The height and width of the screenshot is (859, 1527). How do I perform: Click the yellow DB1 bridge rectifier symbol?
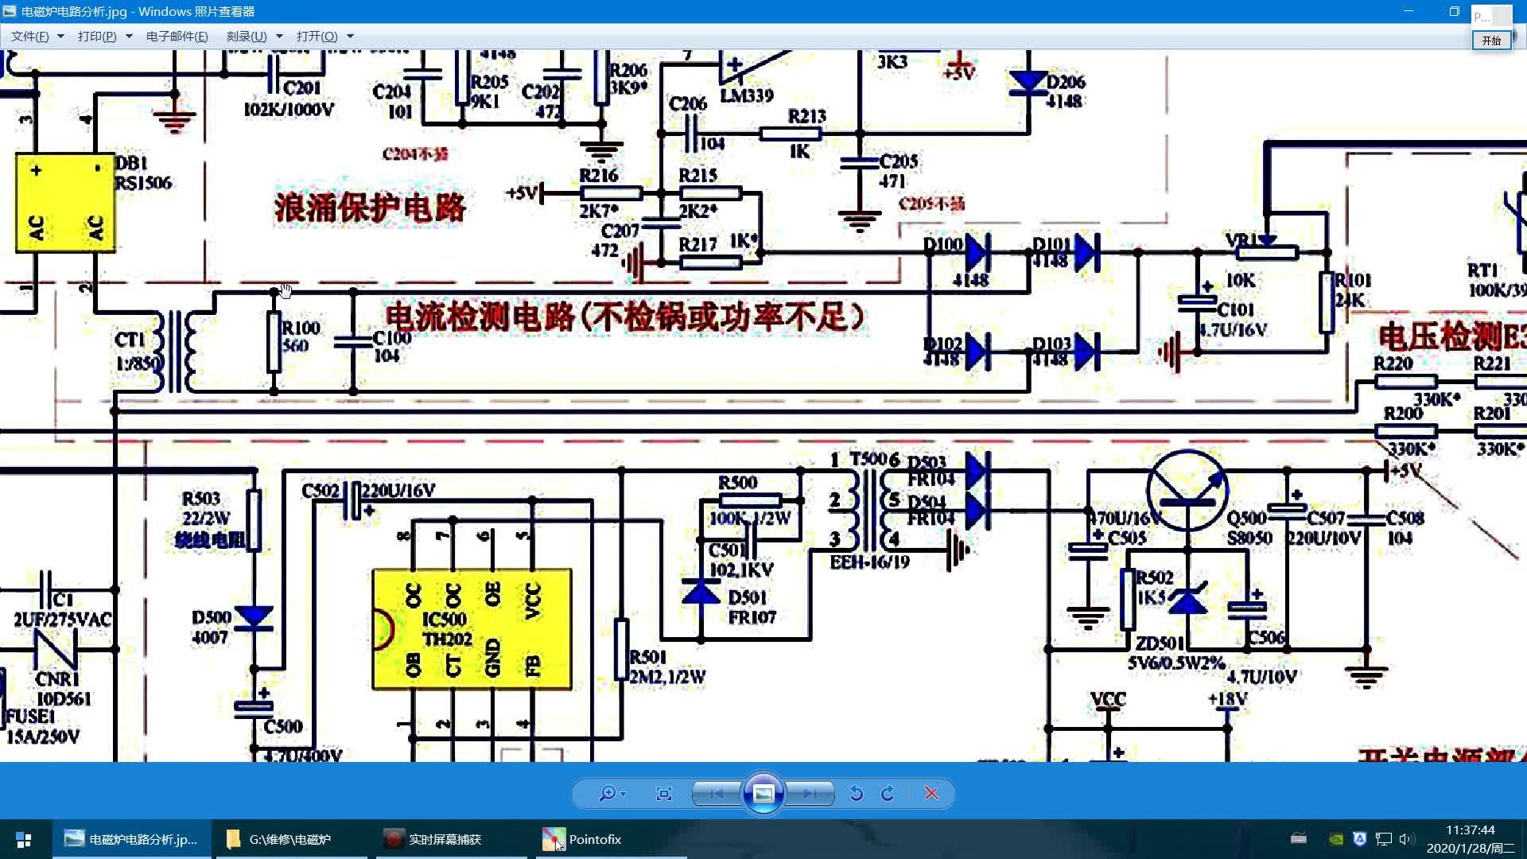pos(65,203)
